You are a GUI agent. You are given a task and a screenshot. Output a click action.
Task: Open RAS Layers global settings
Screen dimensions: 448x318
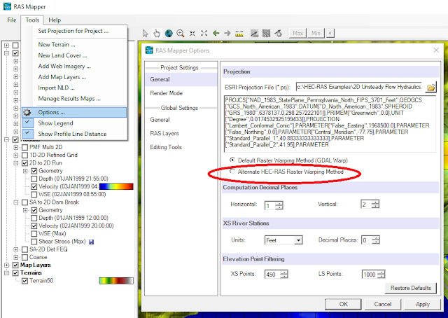tap(164, 134)
